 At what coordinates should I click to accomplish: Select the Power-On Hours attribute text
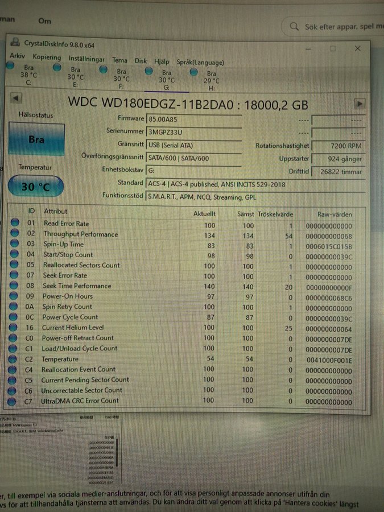pos(68,296)
